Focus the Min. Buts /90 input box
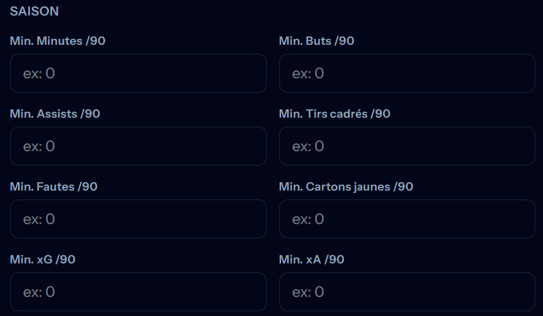Screen dimensions: 543x316 [407, 73]
